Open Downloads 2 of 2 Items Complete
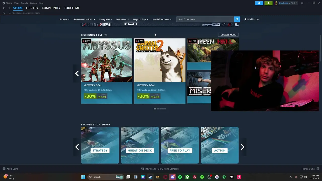Screen dimensions: 322x181 [x=160, y=169]
